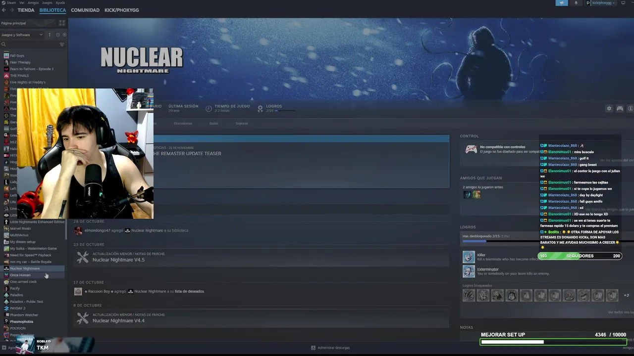Open the Amigos menu
The image size is (634, 356).
click(x=33, y=2)
